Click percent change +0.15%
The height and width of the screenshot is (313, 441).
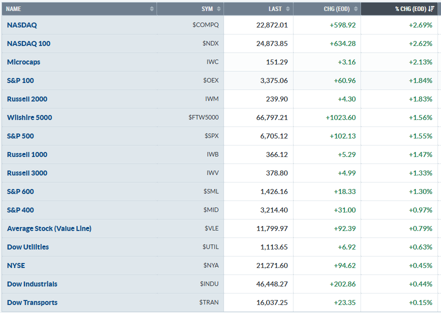coord(420,302)
